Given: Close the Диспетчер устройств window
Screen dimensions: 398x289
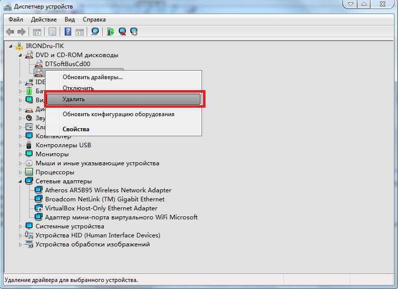Looking at the screenshot, I should pos(383,5).
